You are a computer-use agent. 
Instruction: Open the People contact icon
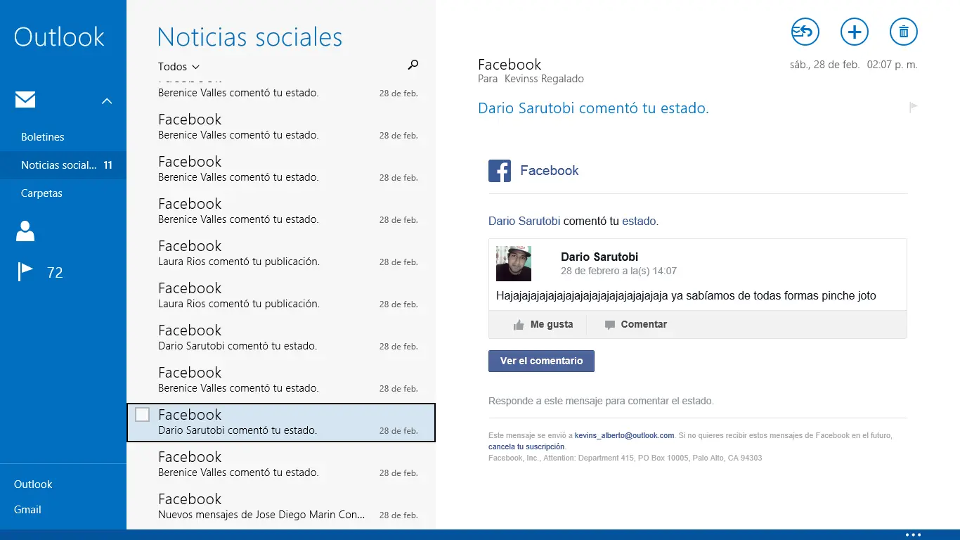tap(25, 231)
